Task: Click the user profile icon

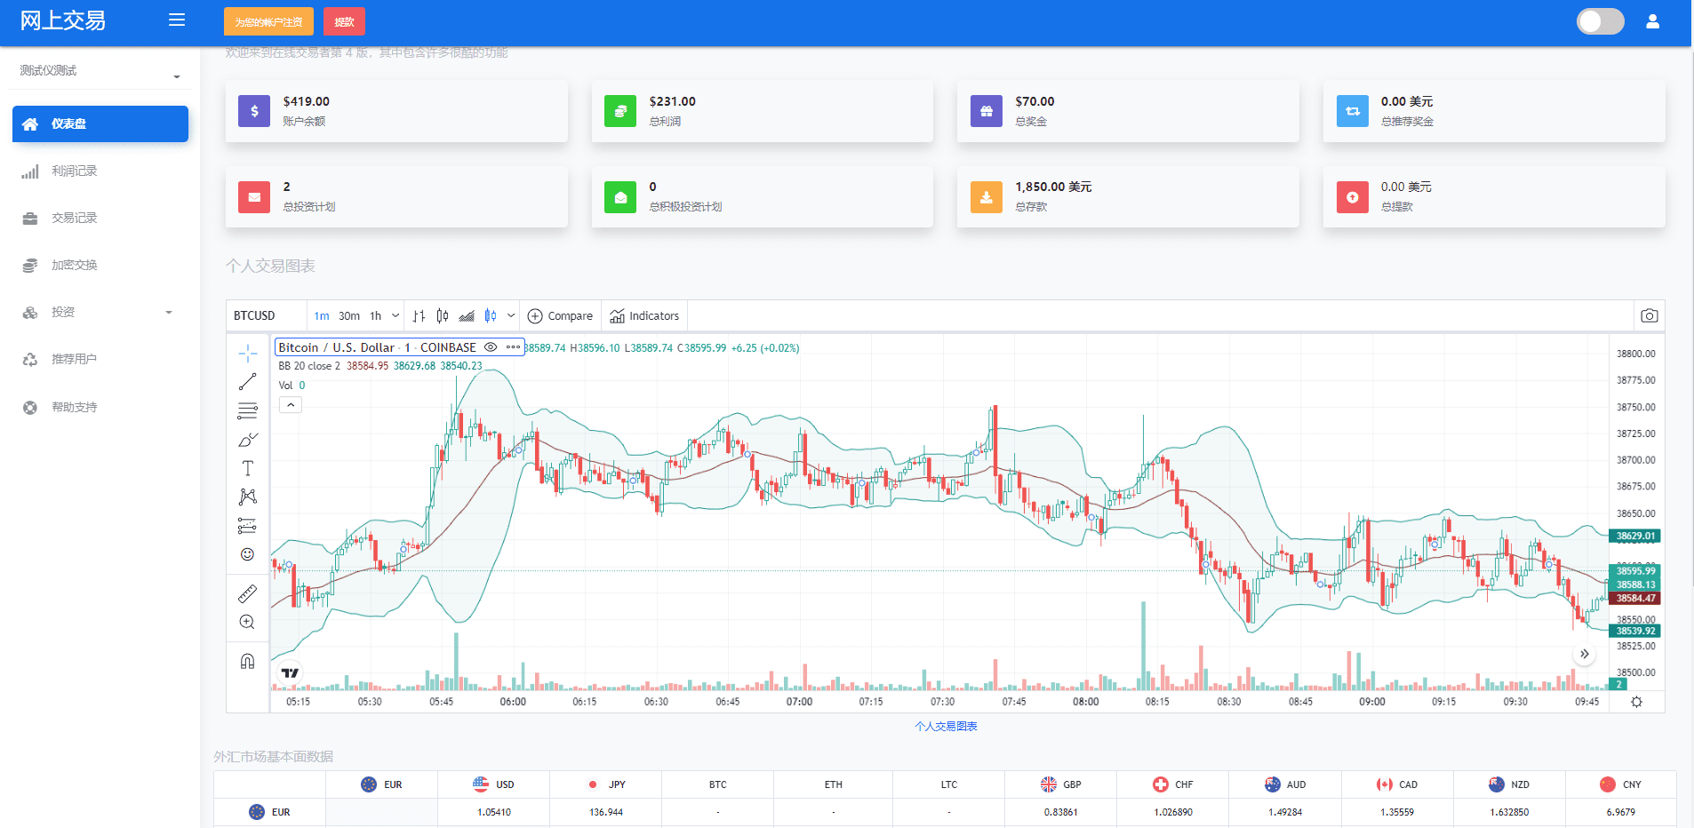Action: [x=1652, y=21]
